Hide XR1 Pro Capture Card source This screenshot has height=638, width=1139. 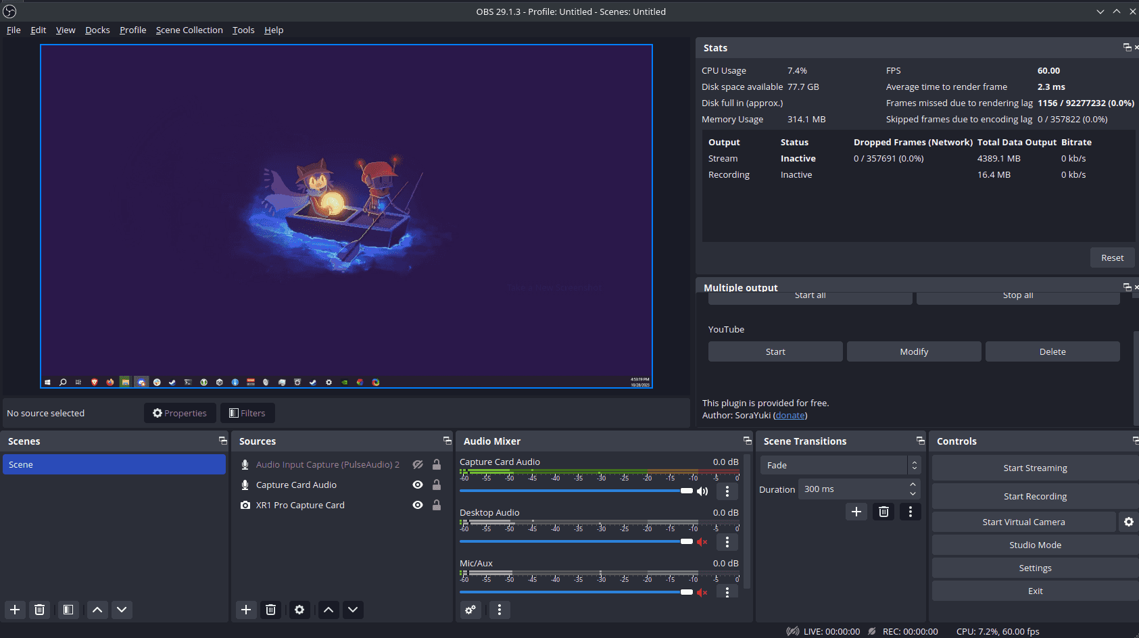coord(418,505)
